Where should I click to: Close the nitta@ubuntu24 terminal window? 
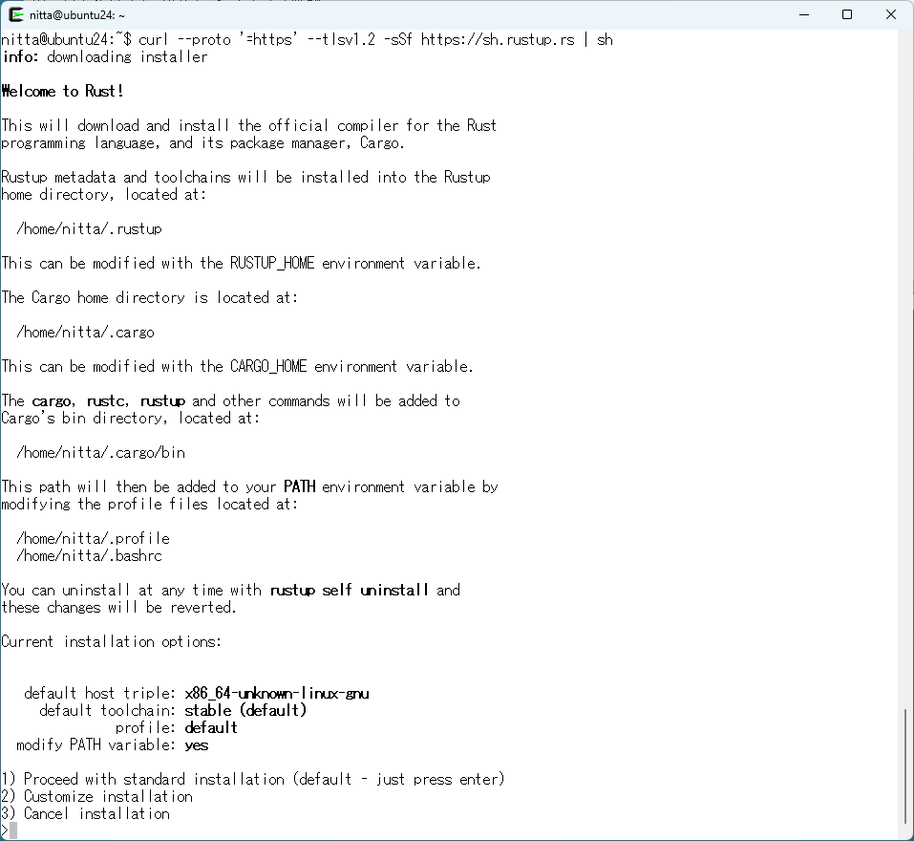pos(891,14)
